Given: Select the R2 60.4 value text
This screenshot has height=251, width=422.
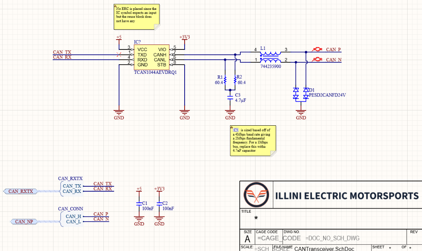Looking at the screenshot, I should [241, 82].
